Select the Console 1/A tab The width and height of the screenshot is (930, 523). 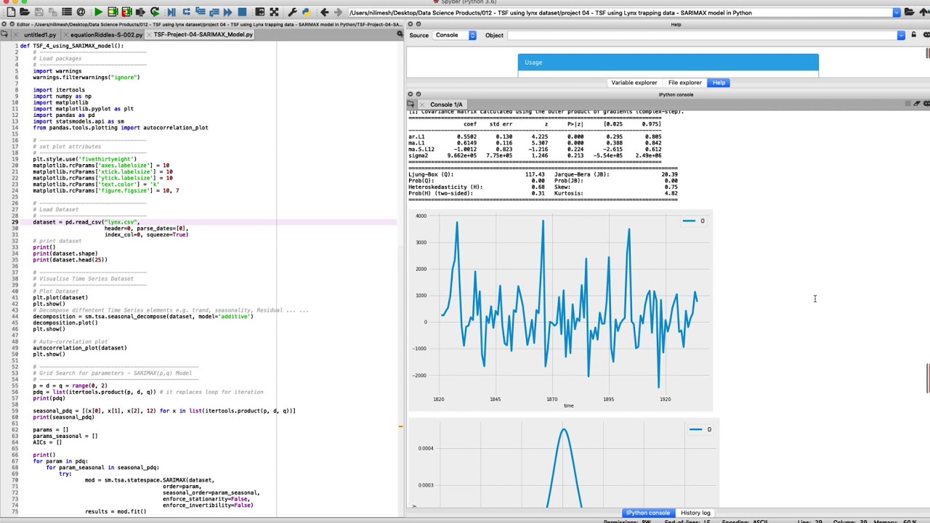pyautogui.click(x=446, y=104)
